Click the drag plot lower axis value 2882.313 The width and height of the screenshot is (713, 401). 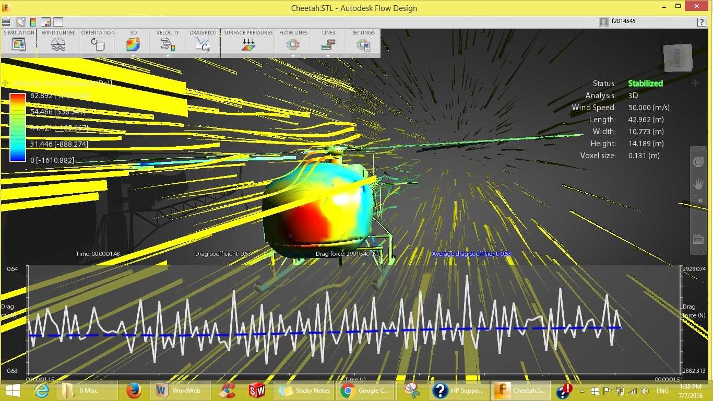pyautogui.click(x=694, y=371)
